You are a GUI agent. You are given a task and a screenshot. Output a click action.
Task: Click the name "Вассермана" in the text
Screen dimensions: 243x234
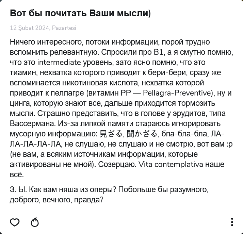[31, 124]
